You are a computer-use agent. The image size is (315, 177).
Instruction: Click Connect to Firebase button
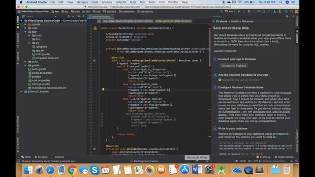pyautogui.click(x=233, y=65)
